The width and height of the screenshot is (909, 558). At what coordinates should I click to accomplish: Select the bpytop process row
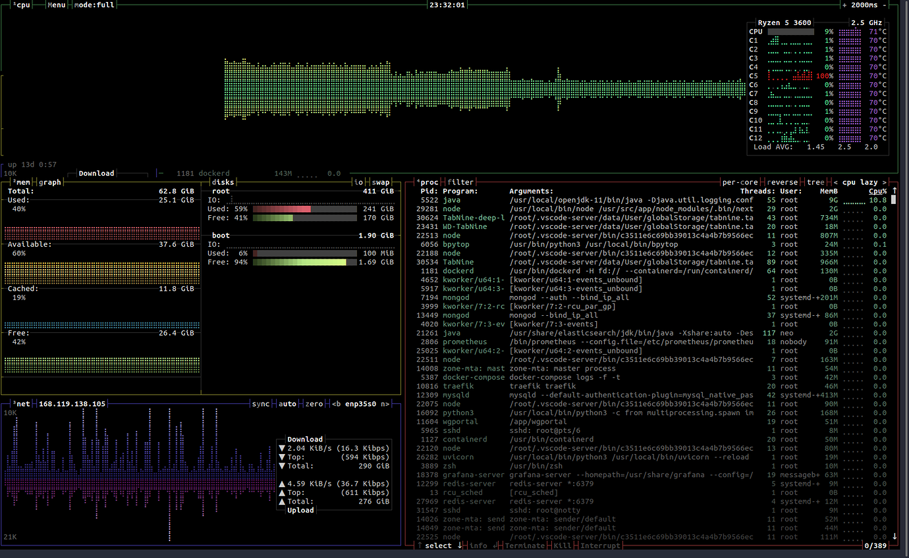click(653, 244)
